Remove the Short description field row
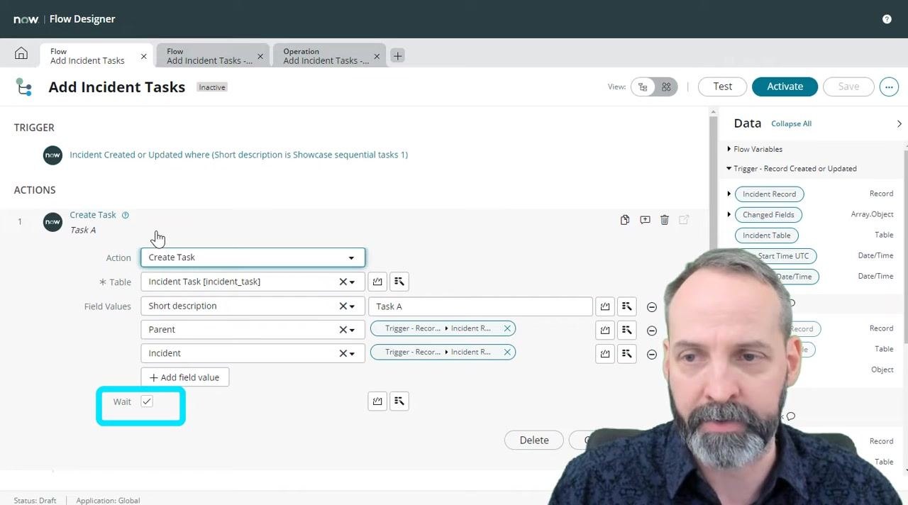Screen dimensions: 908x505 (652, 307)
